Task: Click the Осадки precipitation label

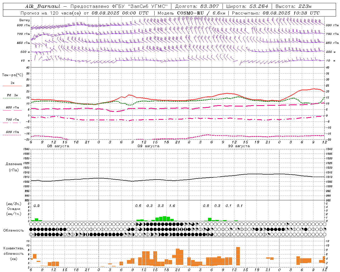Action: [x=14, y=209]
